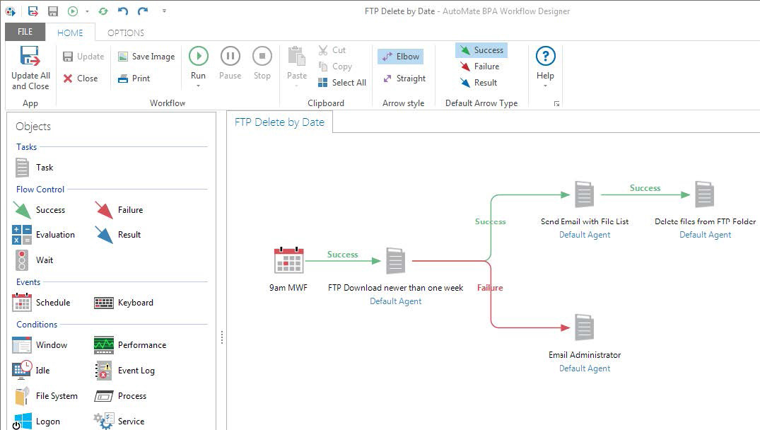Image resolution: width=760 pixels, height=430 pixels.
Task: Select the Logon condition object
Action: pos(37,421)
